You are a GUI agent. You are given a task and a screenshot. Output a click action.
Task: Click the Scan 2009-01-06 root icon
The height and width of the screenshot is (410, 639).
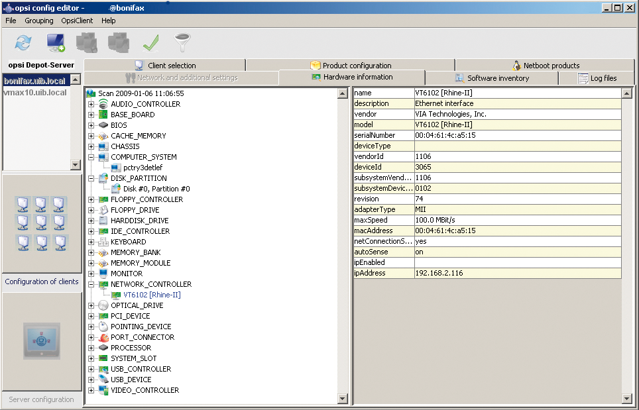91,93
